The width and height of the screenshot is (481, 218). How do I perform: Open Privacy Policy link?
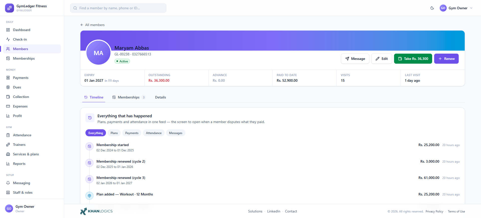tap(434, 211)
